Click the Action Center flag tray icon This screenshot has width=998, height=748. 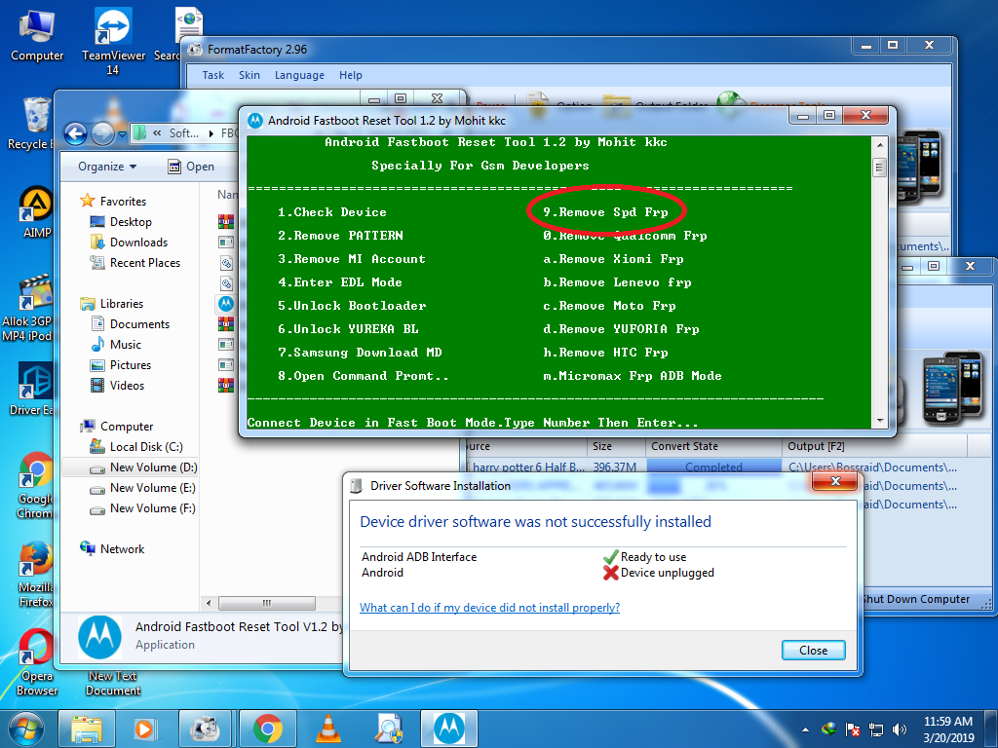click(x=852, y=729)
